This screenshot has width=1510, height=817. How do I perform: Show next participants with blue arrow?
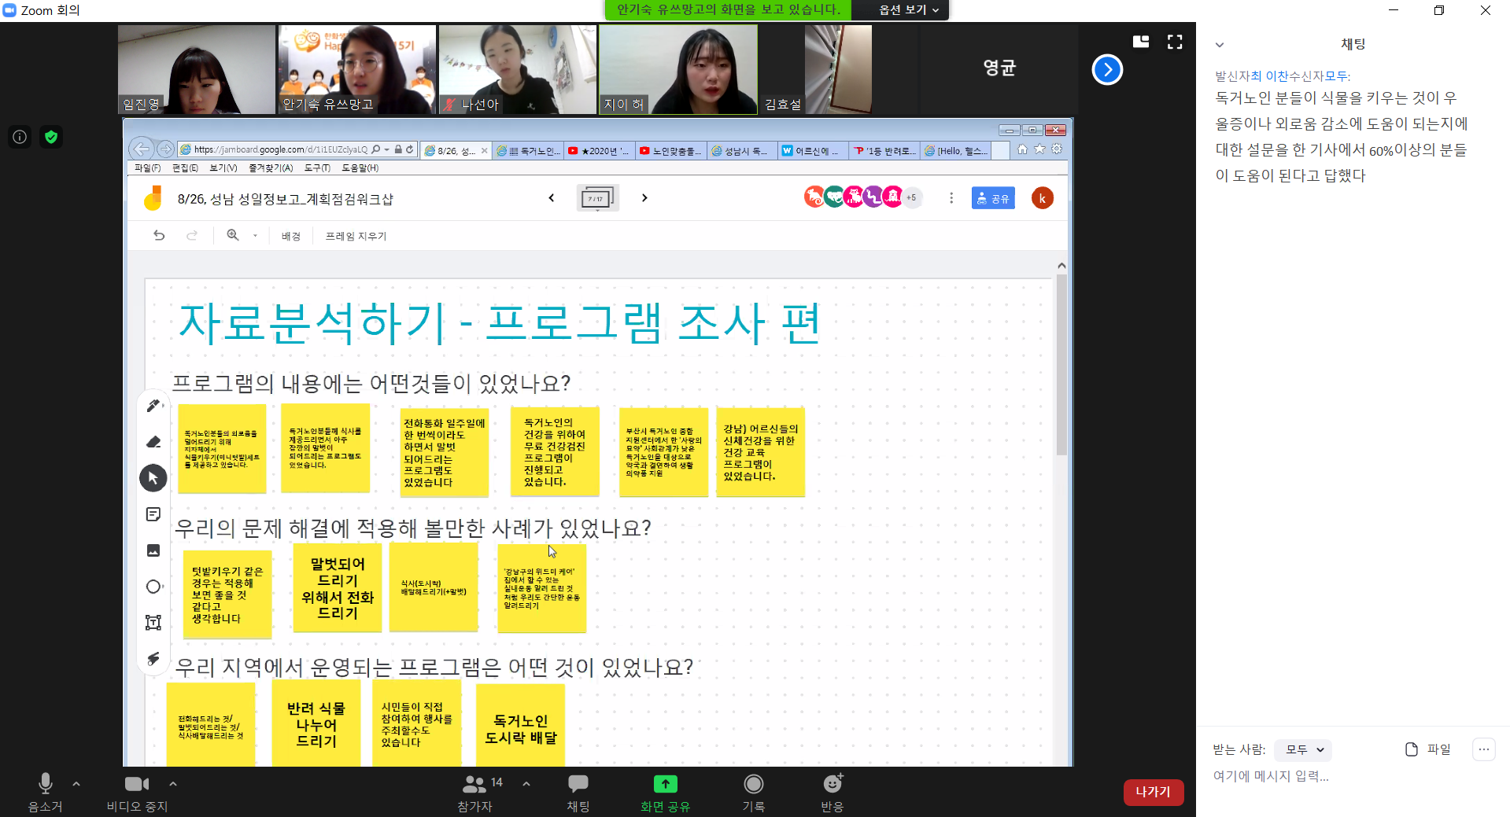1107,70
